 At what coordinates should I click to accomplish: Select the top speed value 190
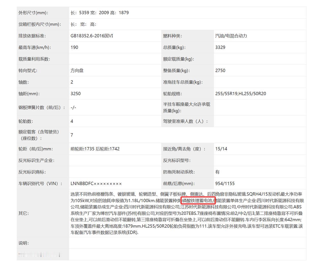click(74, 47)
